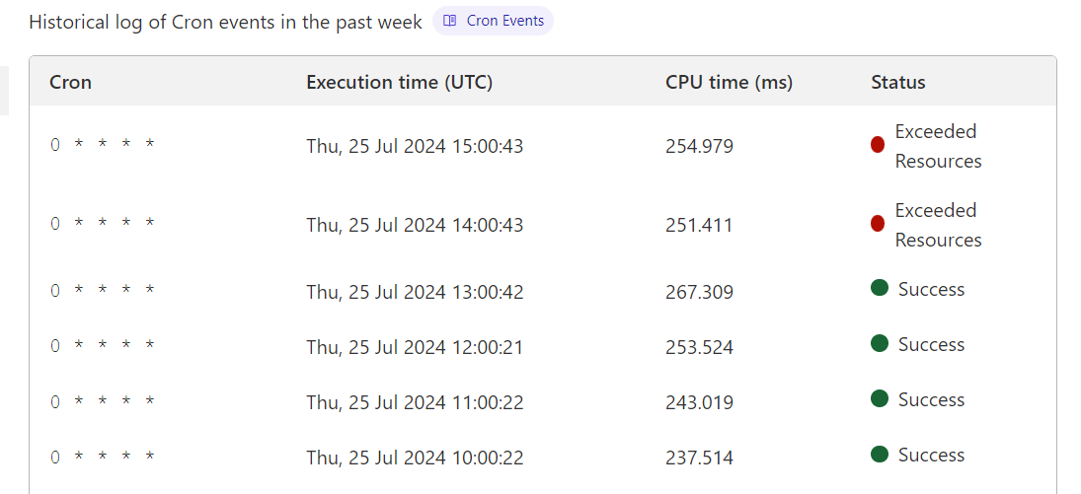Click the cron expression in the first row
Image resolution: width=1081 pixels, height=494 pixels.
[x=103, y=145]
